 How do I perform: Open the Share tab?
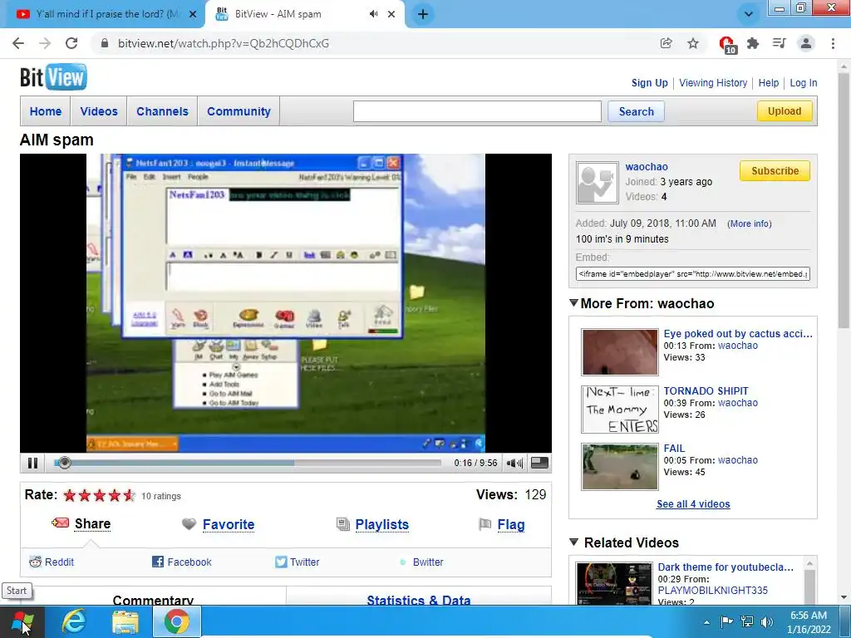[92, 523]
